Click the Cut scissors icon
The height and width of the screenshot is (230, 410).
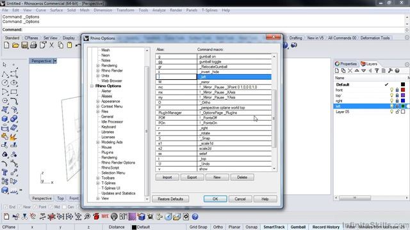(x=51, y=45)
